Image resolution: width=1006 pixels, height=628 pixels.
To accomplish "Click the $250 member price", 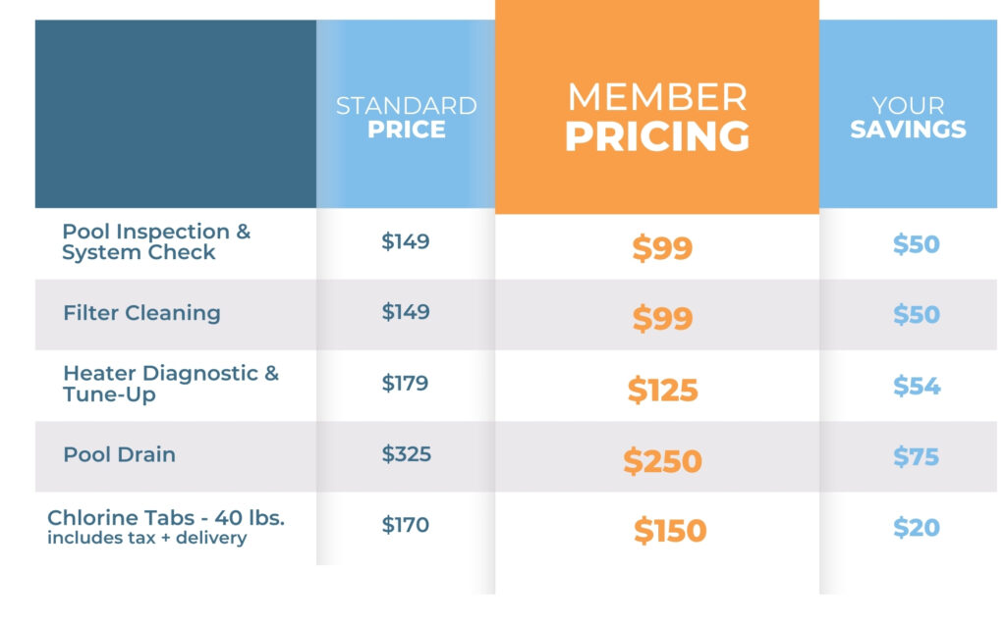I will pyautogui.click(x=662, y=461).
